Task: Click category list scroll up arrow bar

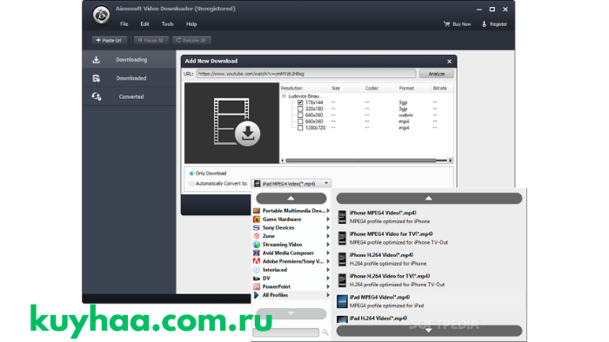Action: pos(291,198)
